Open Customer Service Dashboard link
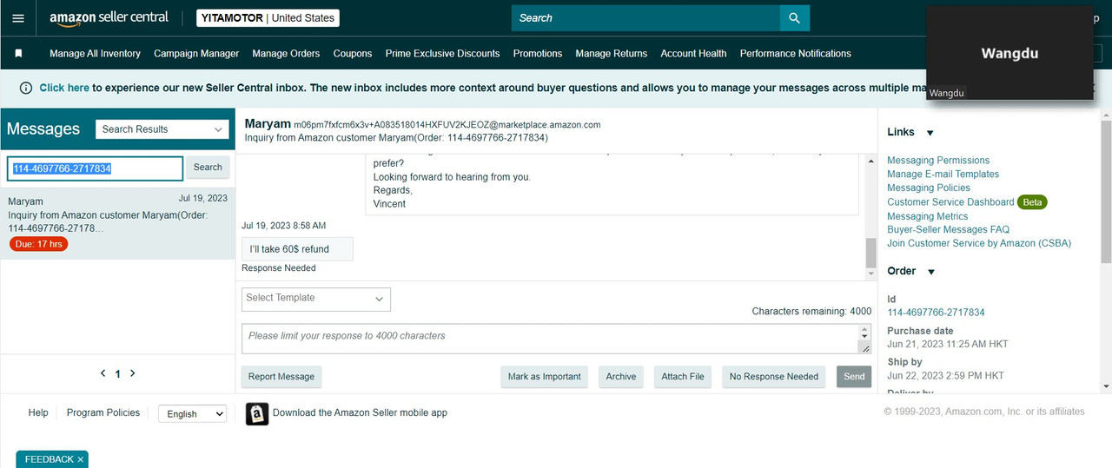This screenshot has height=468, width=1112. (950, 202)
